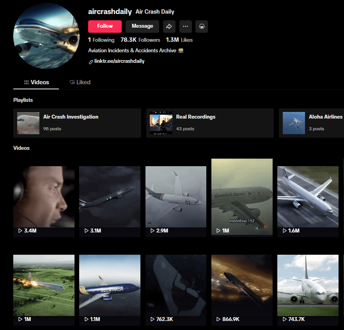344x330 pixels.
Task: Follow the aircrashdaily account
Action: click(105, 26)
